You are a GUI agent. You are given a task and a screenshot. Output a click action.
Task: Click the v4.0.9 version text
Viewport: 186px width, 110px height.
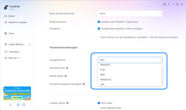12,9
